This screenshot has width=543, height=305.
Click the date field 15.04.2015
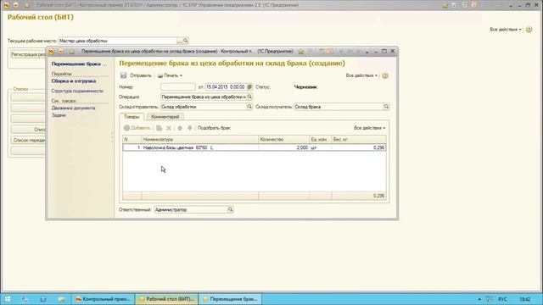(226, 86)
